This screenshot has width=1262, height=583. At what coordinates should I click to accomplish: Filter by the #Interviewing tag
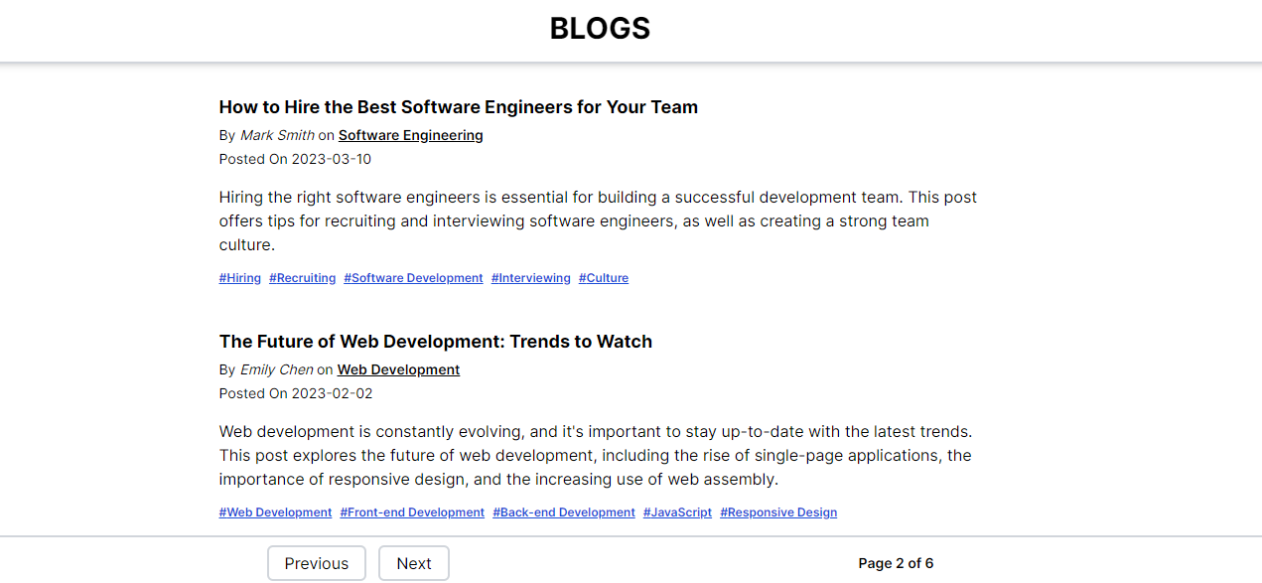530,278
